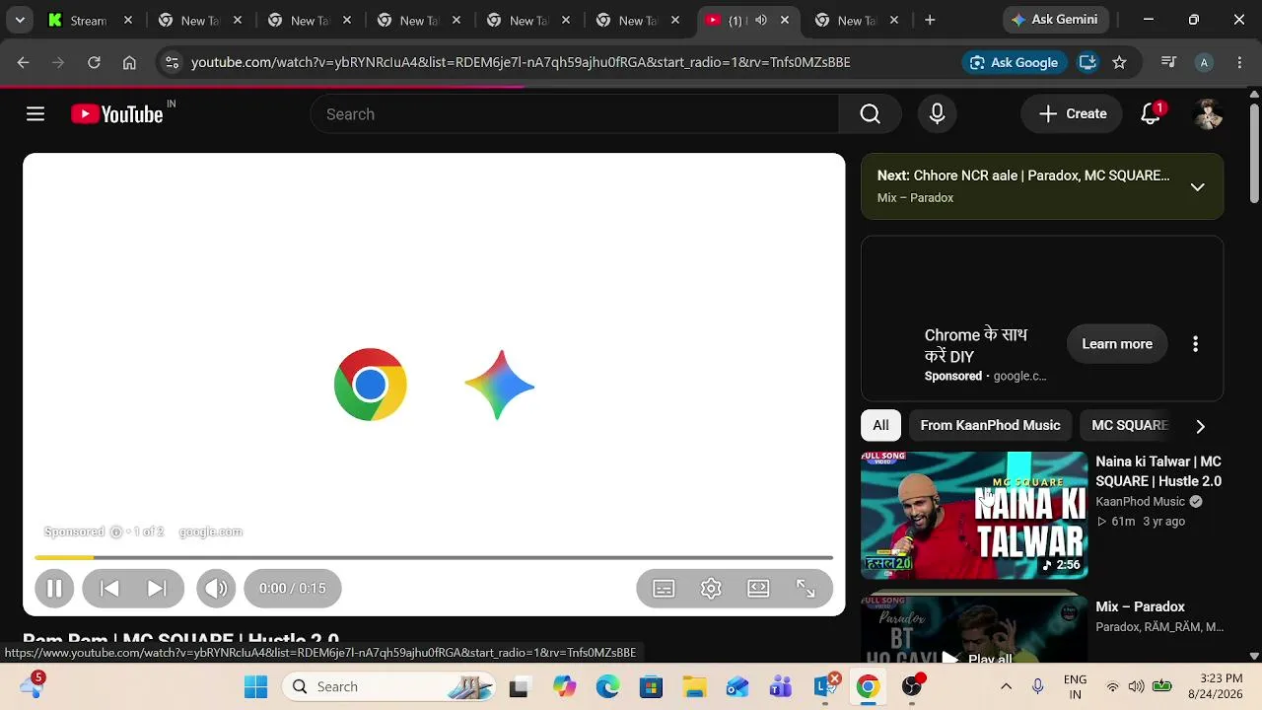Visit the KaanPhod Music channel link

point(1140,501)
